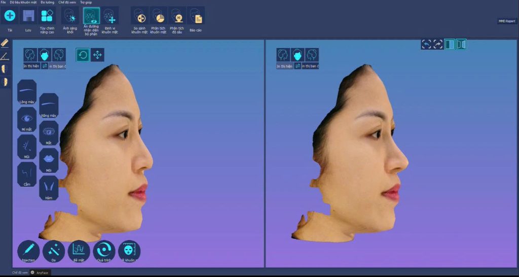Open the Dữ liệu khuôn mặt menu

[x=23, y=3]
